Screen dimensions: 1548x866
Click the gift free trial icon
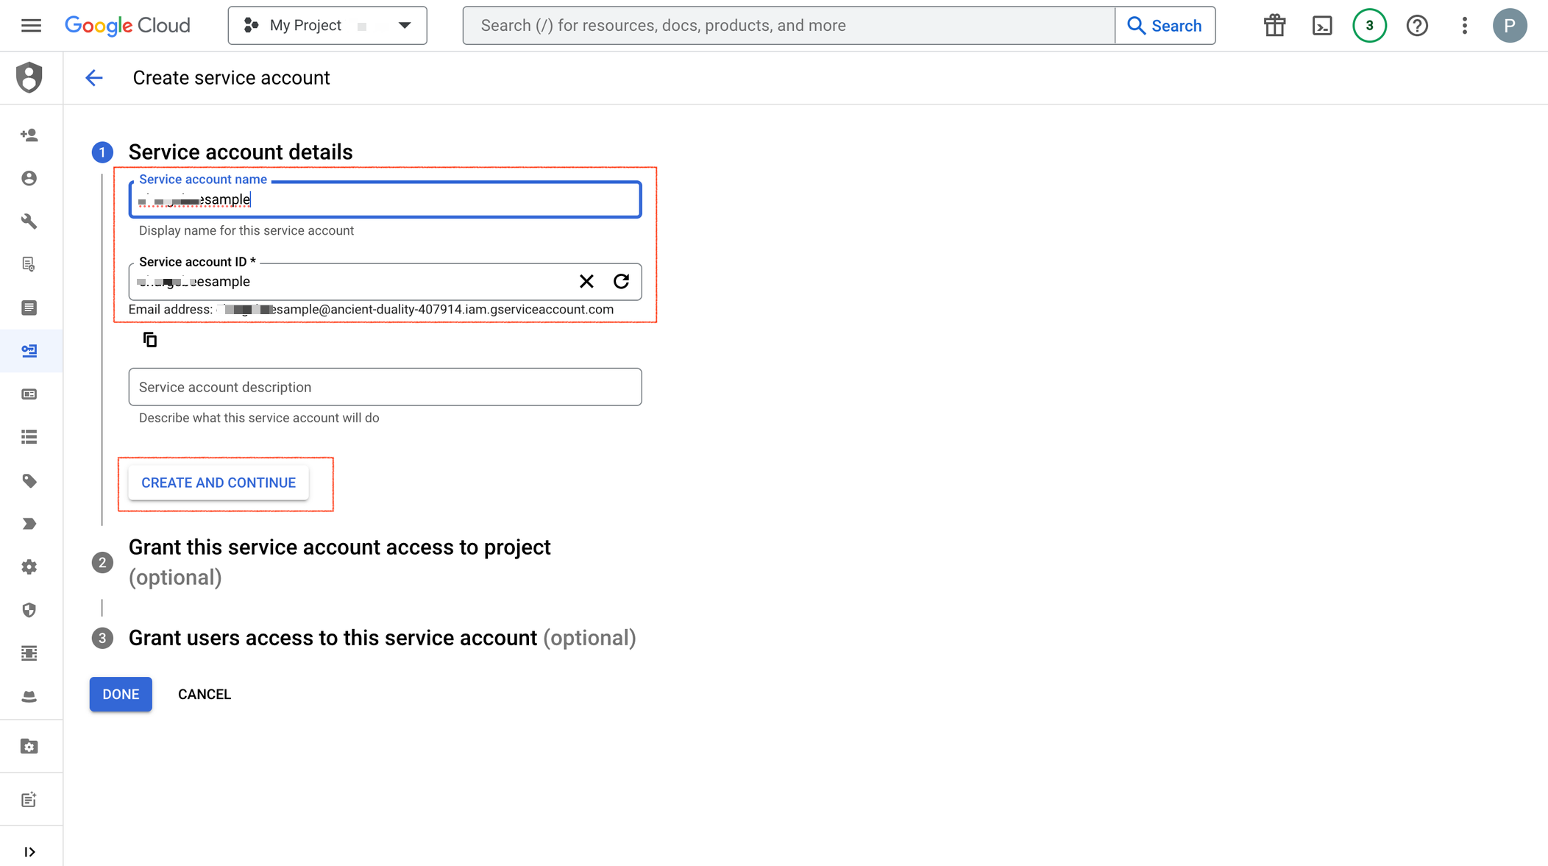(1274, 26)
